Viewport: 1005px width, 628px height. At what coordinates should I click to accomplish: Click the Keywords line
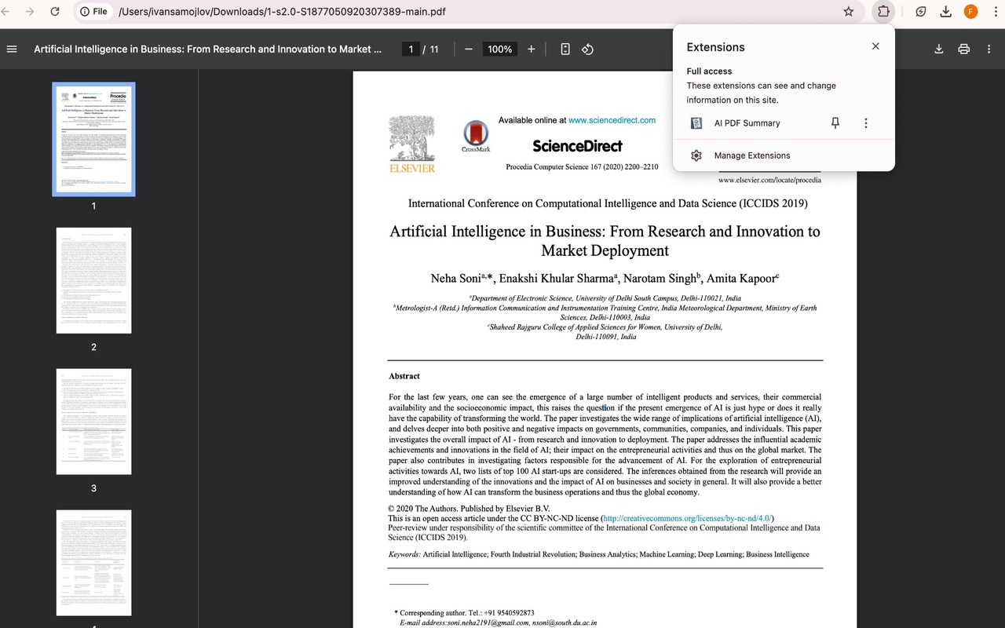click(598, 554)
